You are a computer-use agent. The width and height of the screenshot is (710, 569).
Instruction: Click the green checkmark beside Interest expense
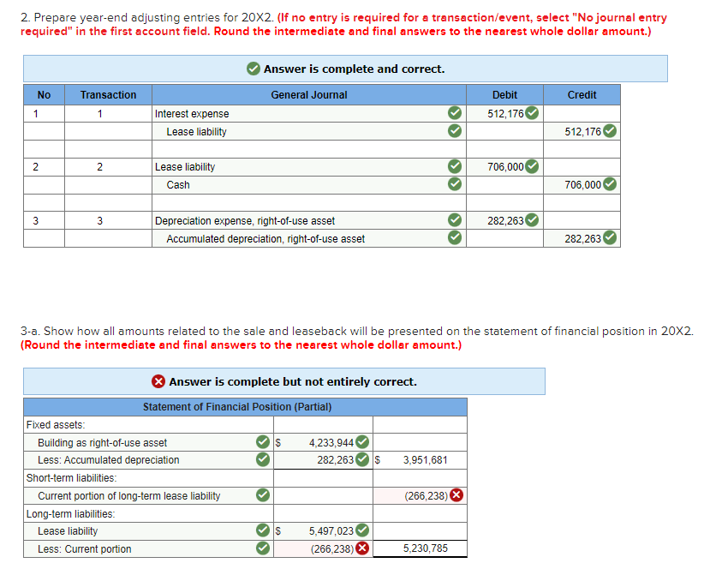(x=454, y=113)
